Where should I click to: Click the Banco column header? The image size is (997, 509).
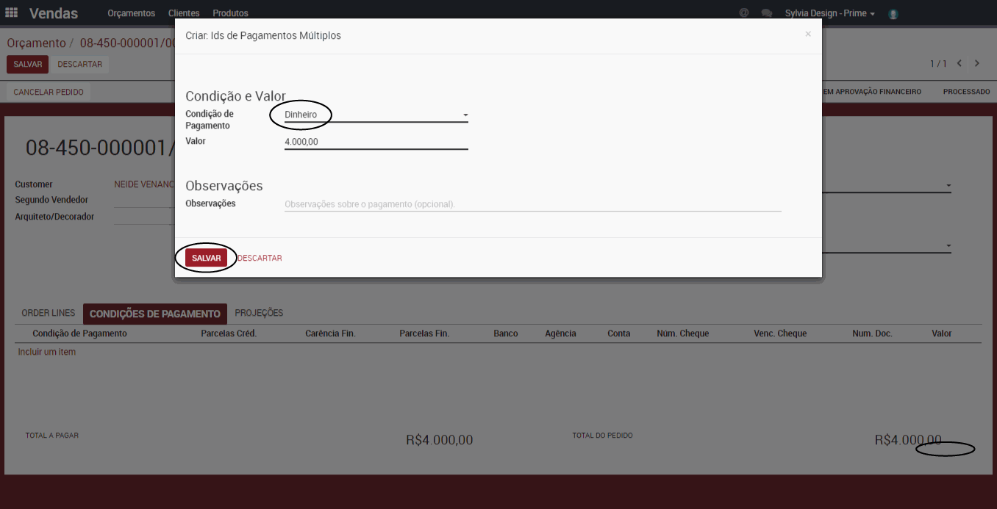coord(506,333)
